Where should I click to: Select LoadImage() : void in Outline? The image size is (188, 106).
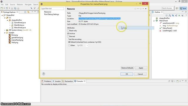[x=169, y=31]
